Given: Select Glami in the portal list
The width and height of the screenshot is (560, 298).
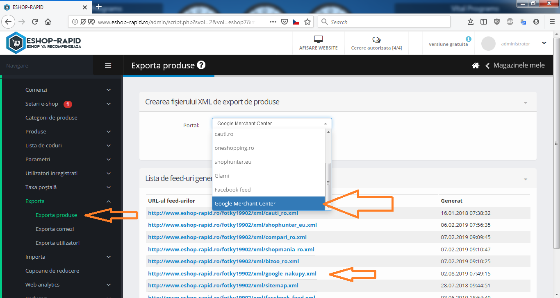Looking at the screenshot, I should (269, 176).
